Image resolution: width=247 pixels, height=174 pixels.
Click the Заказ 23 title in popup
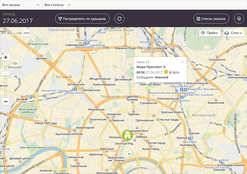143,62
